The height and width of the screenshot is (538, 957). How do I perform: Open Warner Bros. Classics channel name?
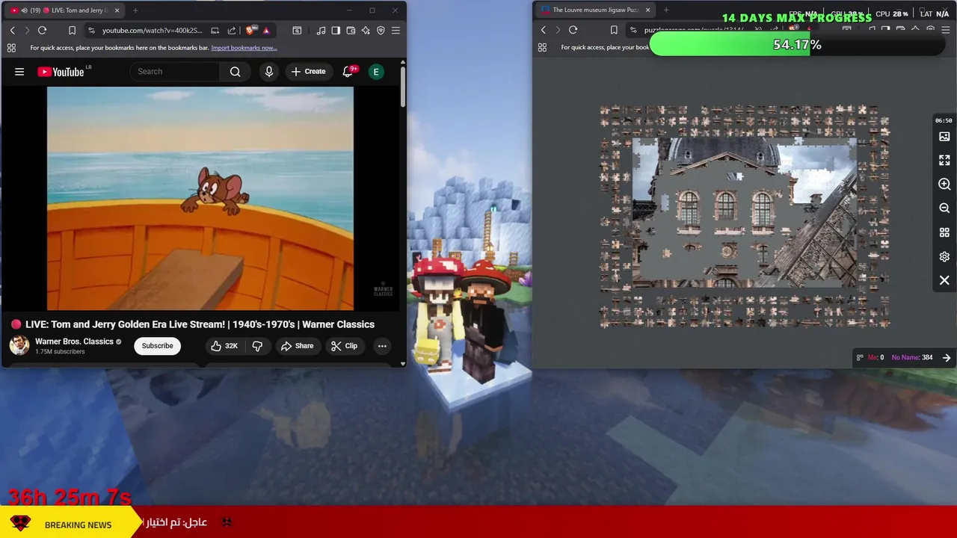[x=74, y=341]
